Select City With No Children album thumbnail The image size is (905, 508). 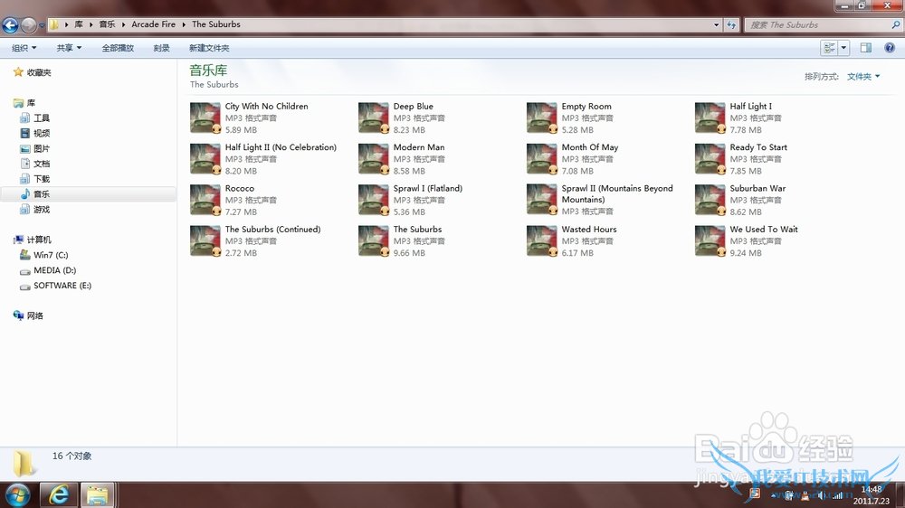tap(205, 118)
